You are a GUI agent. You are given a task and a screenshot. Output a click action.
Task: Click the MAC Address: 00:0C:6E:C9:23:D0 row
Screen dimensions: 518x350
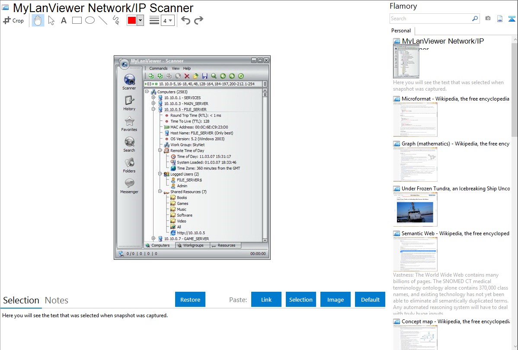tap(196, 127)
